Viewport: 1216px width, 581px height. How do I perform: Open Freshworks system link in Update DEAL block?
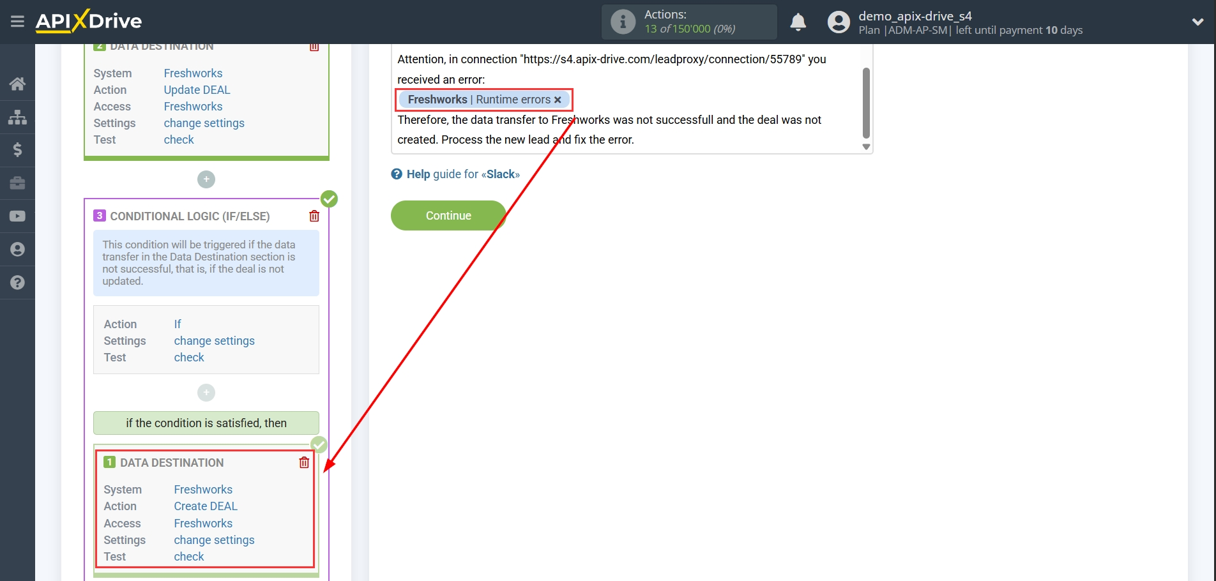point(193,73)
